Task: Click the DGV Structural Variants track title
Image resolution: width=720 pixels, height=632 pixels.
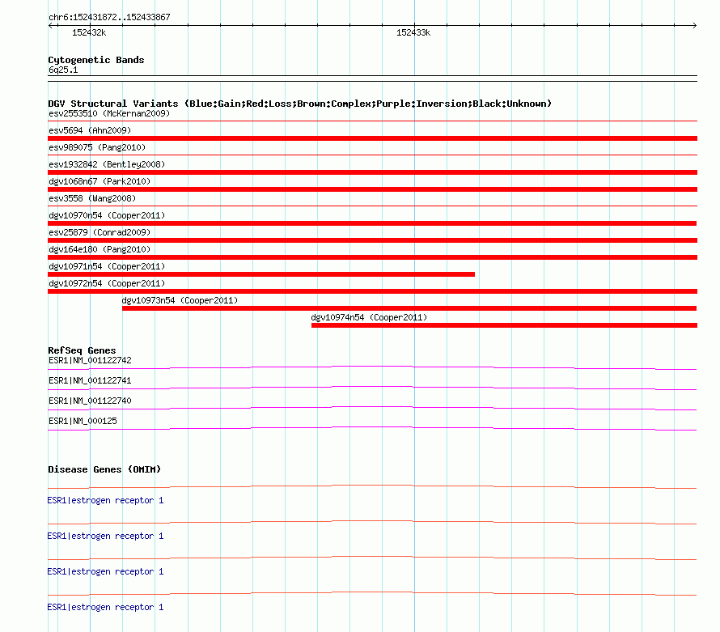Action: pos(300,104)
